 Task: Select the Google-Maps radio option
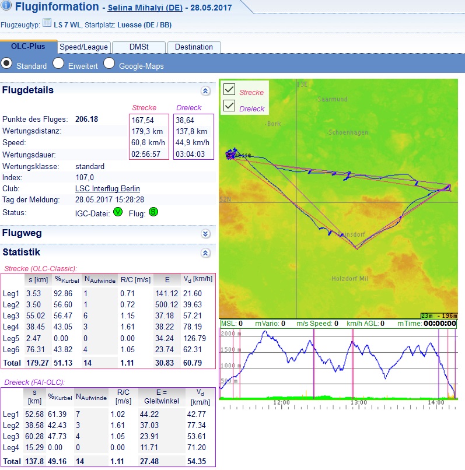click(109, 64)
